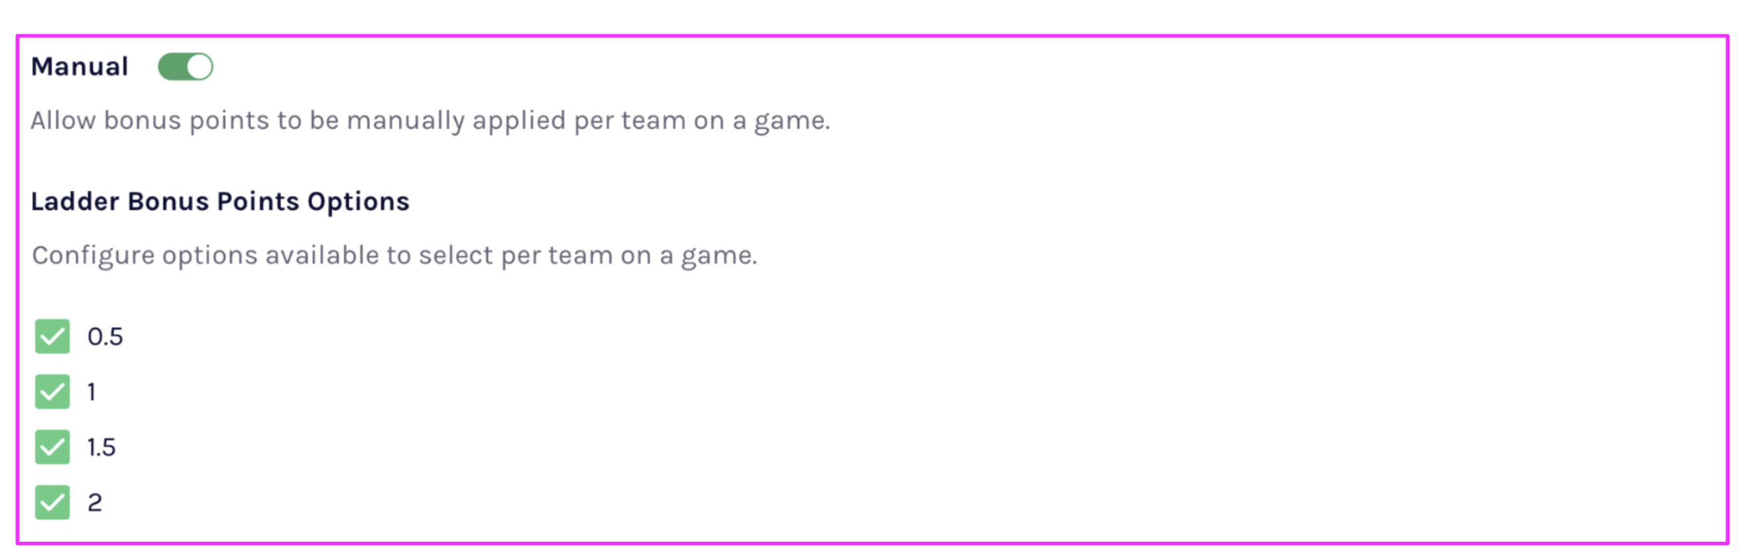Click the green checkmark icon beside 1.5

coord(52,447)
